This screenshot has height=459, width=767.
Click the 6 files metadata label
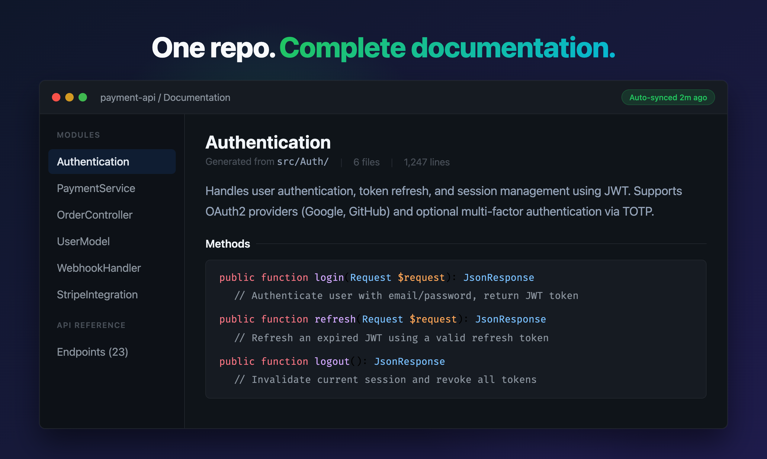tap(367, 162)
